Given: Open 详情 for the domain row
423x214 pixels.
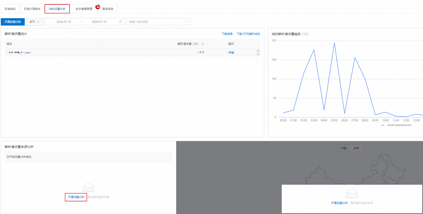Looking at the screenshot, I should 231,53.
